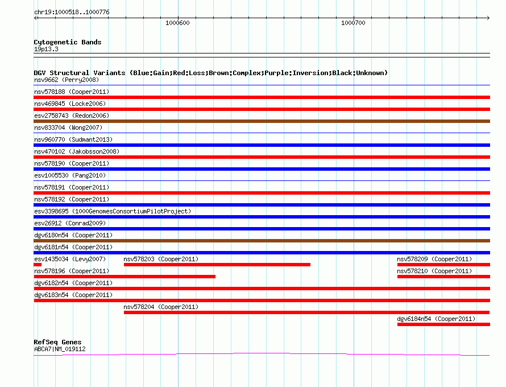
Task: Click the RefSeq Genes track heading
Action: (x=58, y=342)
